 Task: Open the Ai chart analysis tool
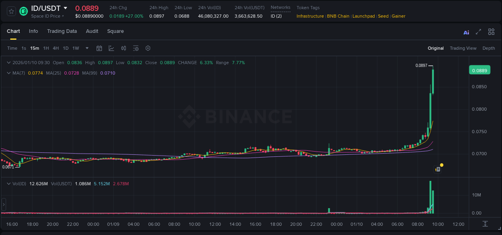[x=466, y=32]
